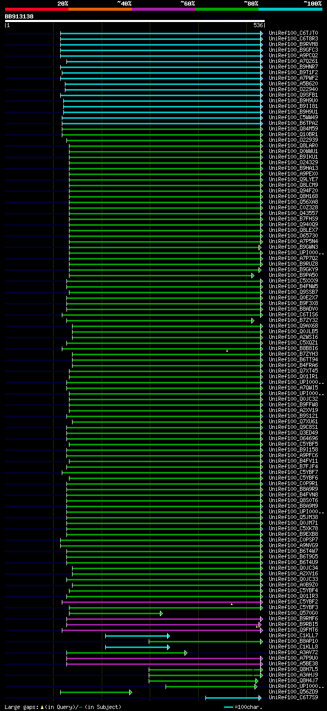Image resolution: width=327 pixels, height=711 pixels.
Task: Click the green alignment bar for UniRef100_B9PA50
Action: 161,275
